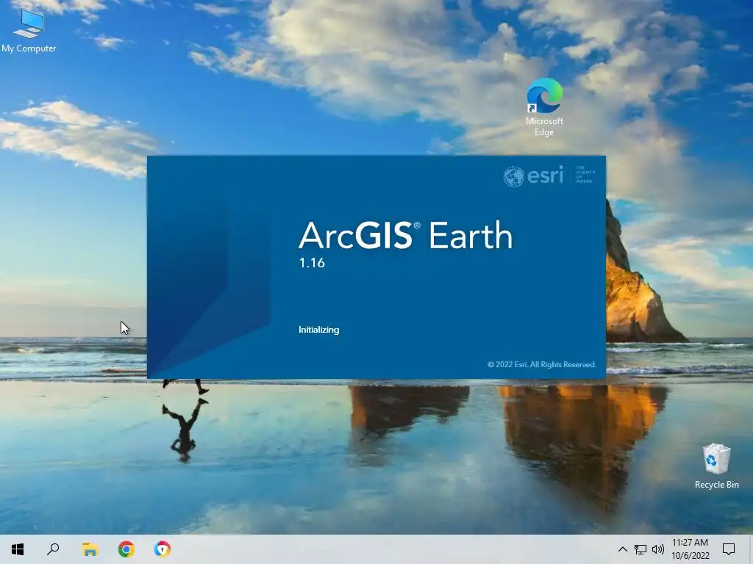The image size is (753, 564).
Task: Click the ArcGIS Earth title text
Action: (406, 235)
